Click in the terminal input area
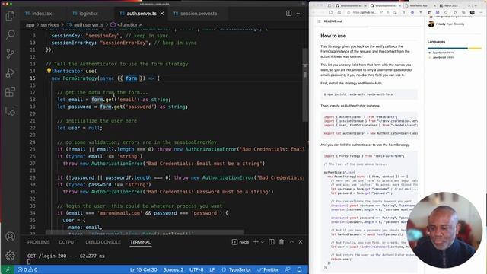The height and width of the screenshot is (274, 487). pyautogui.click(x=164, y=259)
